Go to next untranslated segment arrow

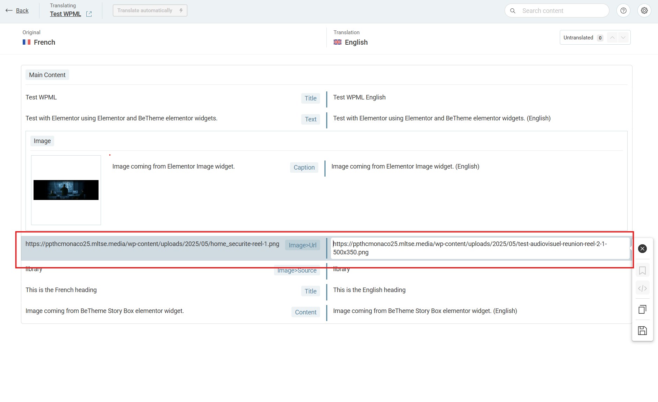[x=623, y=38]
